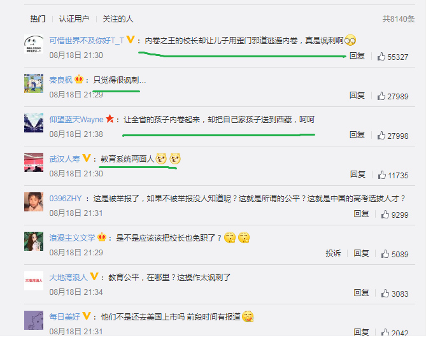Open profile of 仰望蓝天Wayne
The image size is (426, 340).
click(x=76, y=120)
